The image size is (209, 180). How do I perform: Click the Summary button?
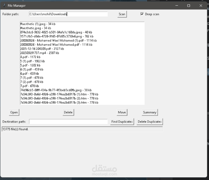150,112
